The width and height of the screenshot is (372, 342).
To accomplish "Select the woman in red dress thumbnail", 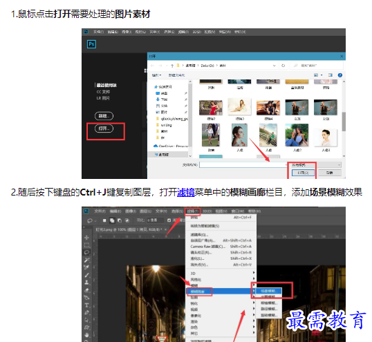I will pos(211,108).
